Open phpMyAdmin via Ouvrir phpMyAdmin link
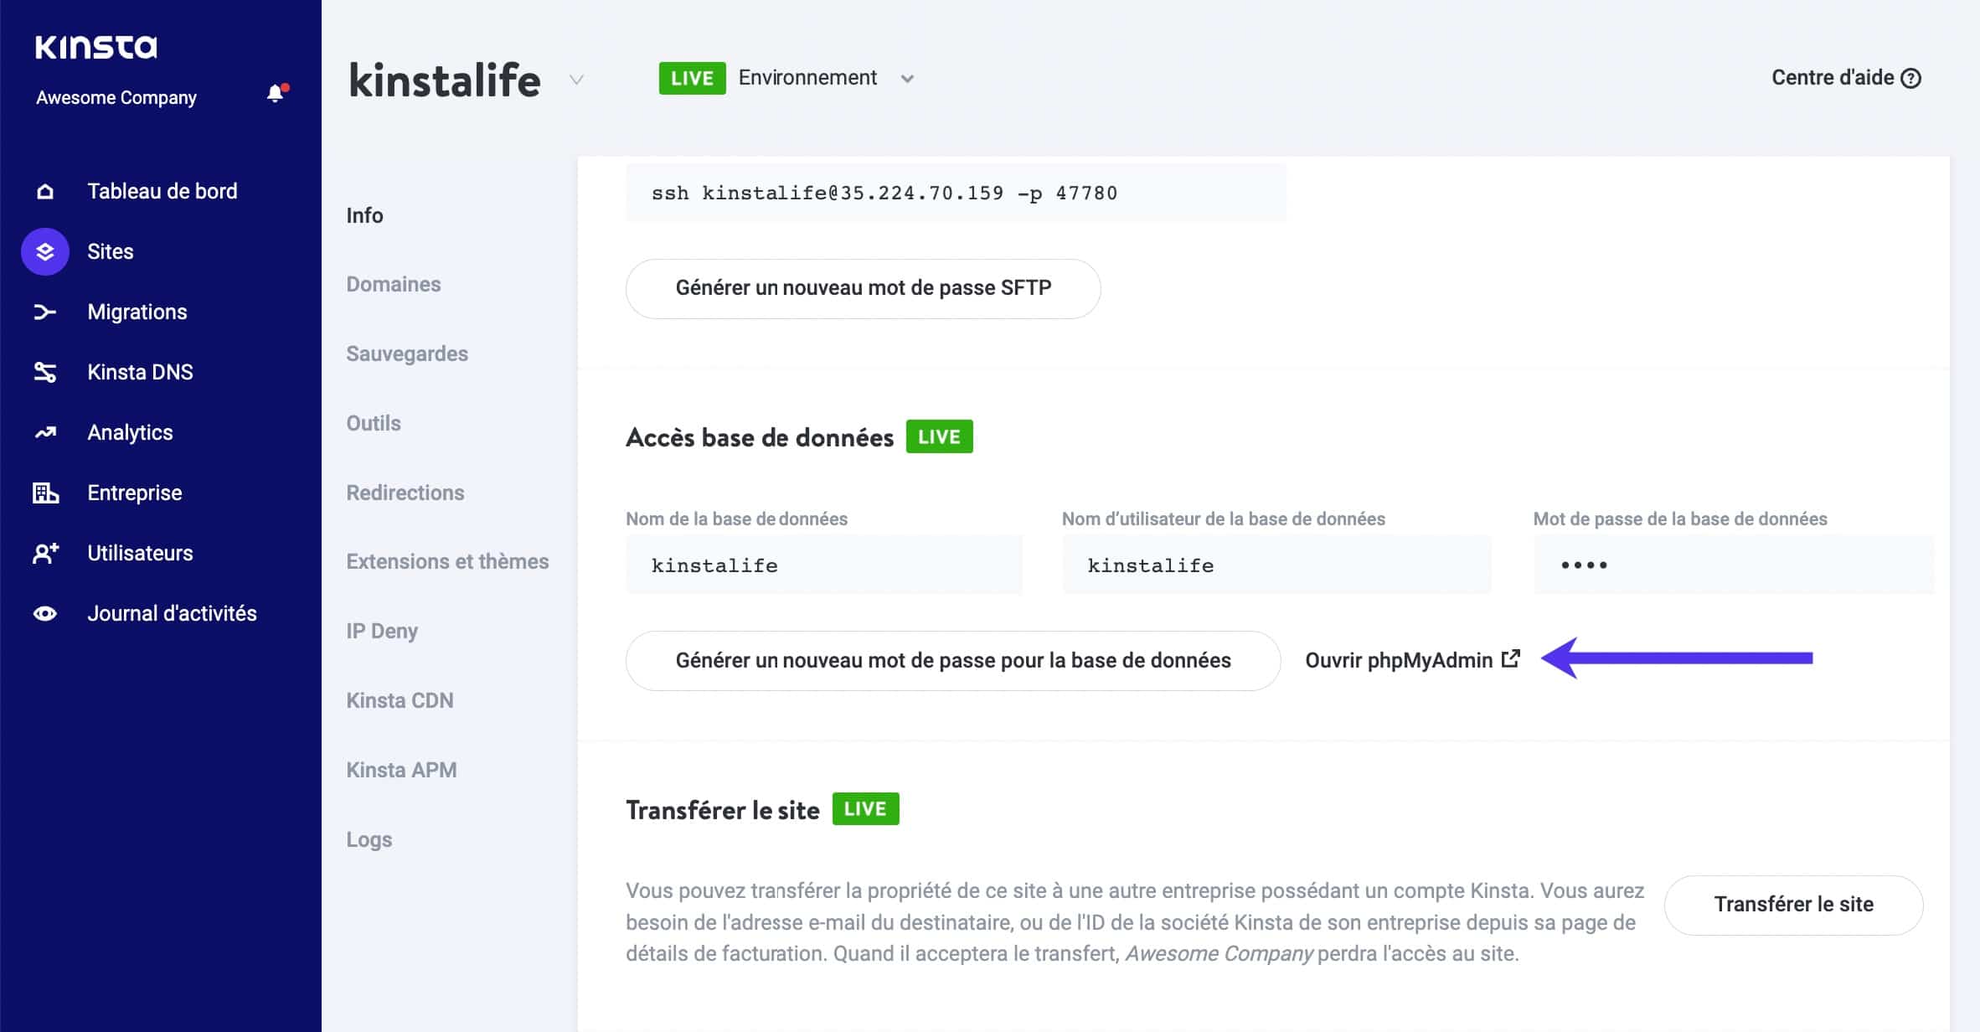1980x1032 pixels. (1399, 660)
